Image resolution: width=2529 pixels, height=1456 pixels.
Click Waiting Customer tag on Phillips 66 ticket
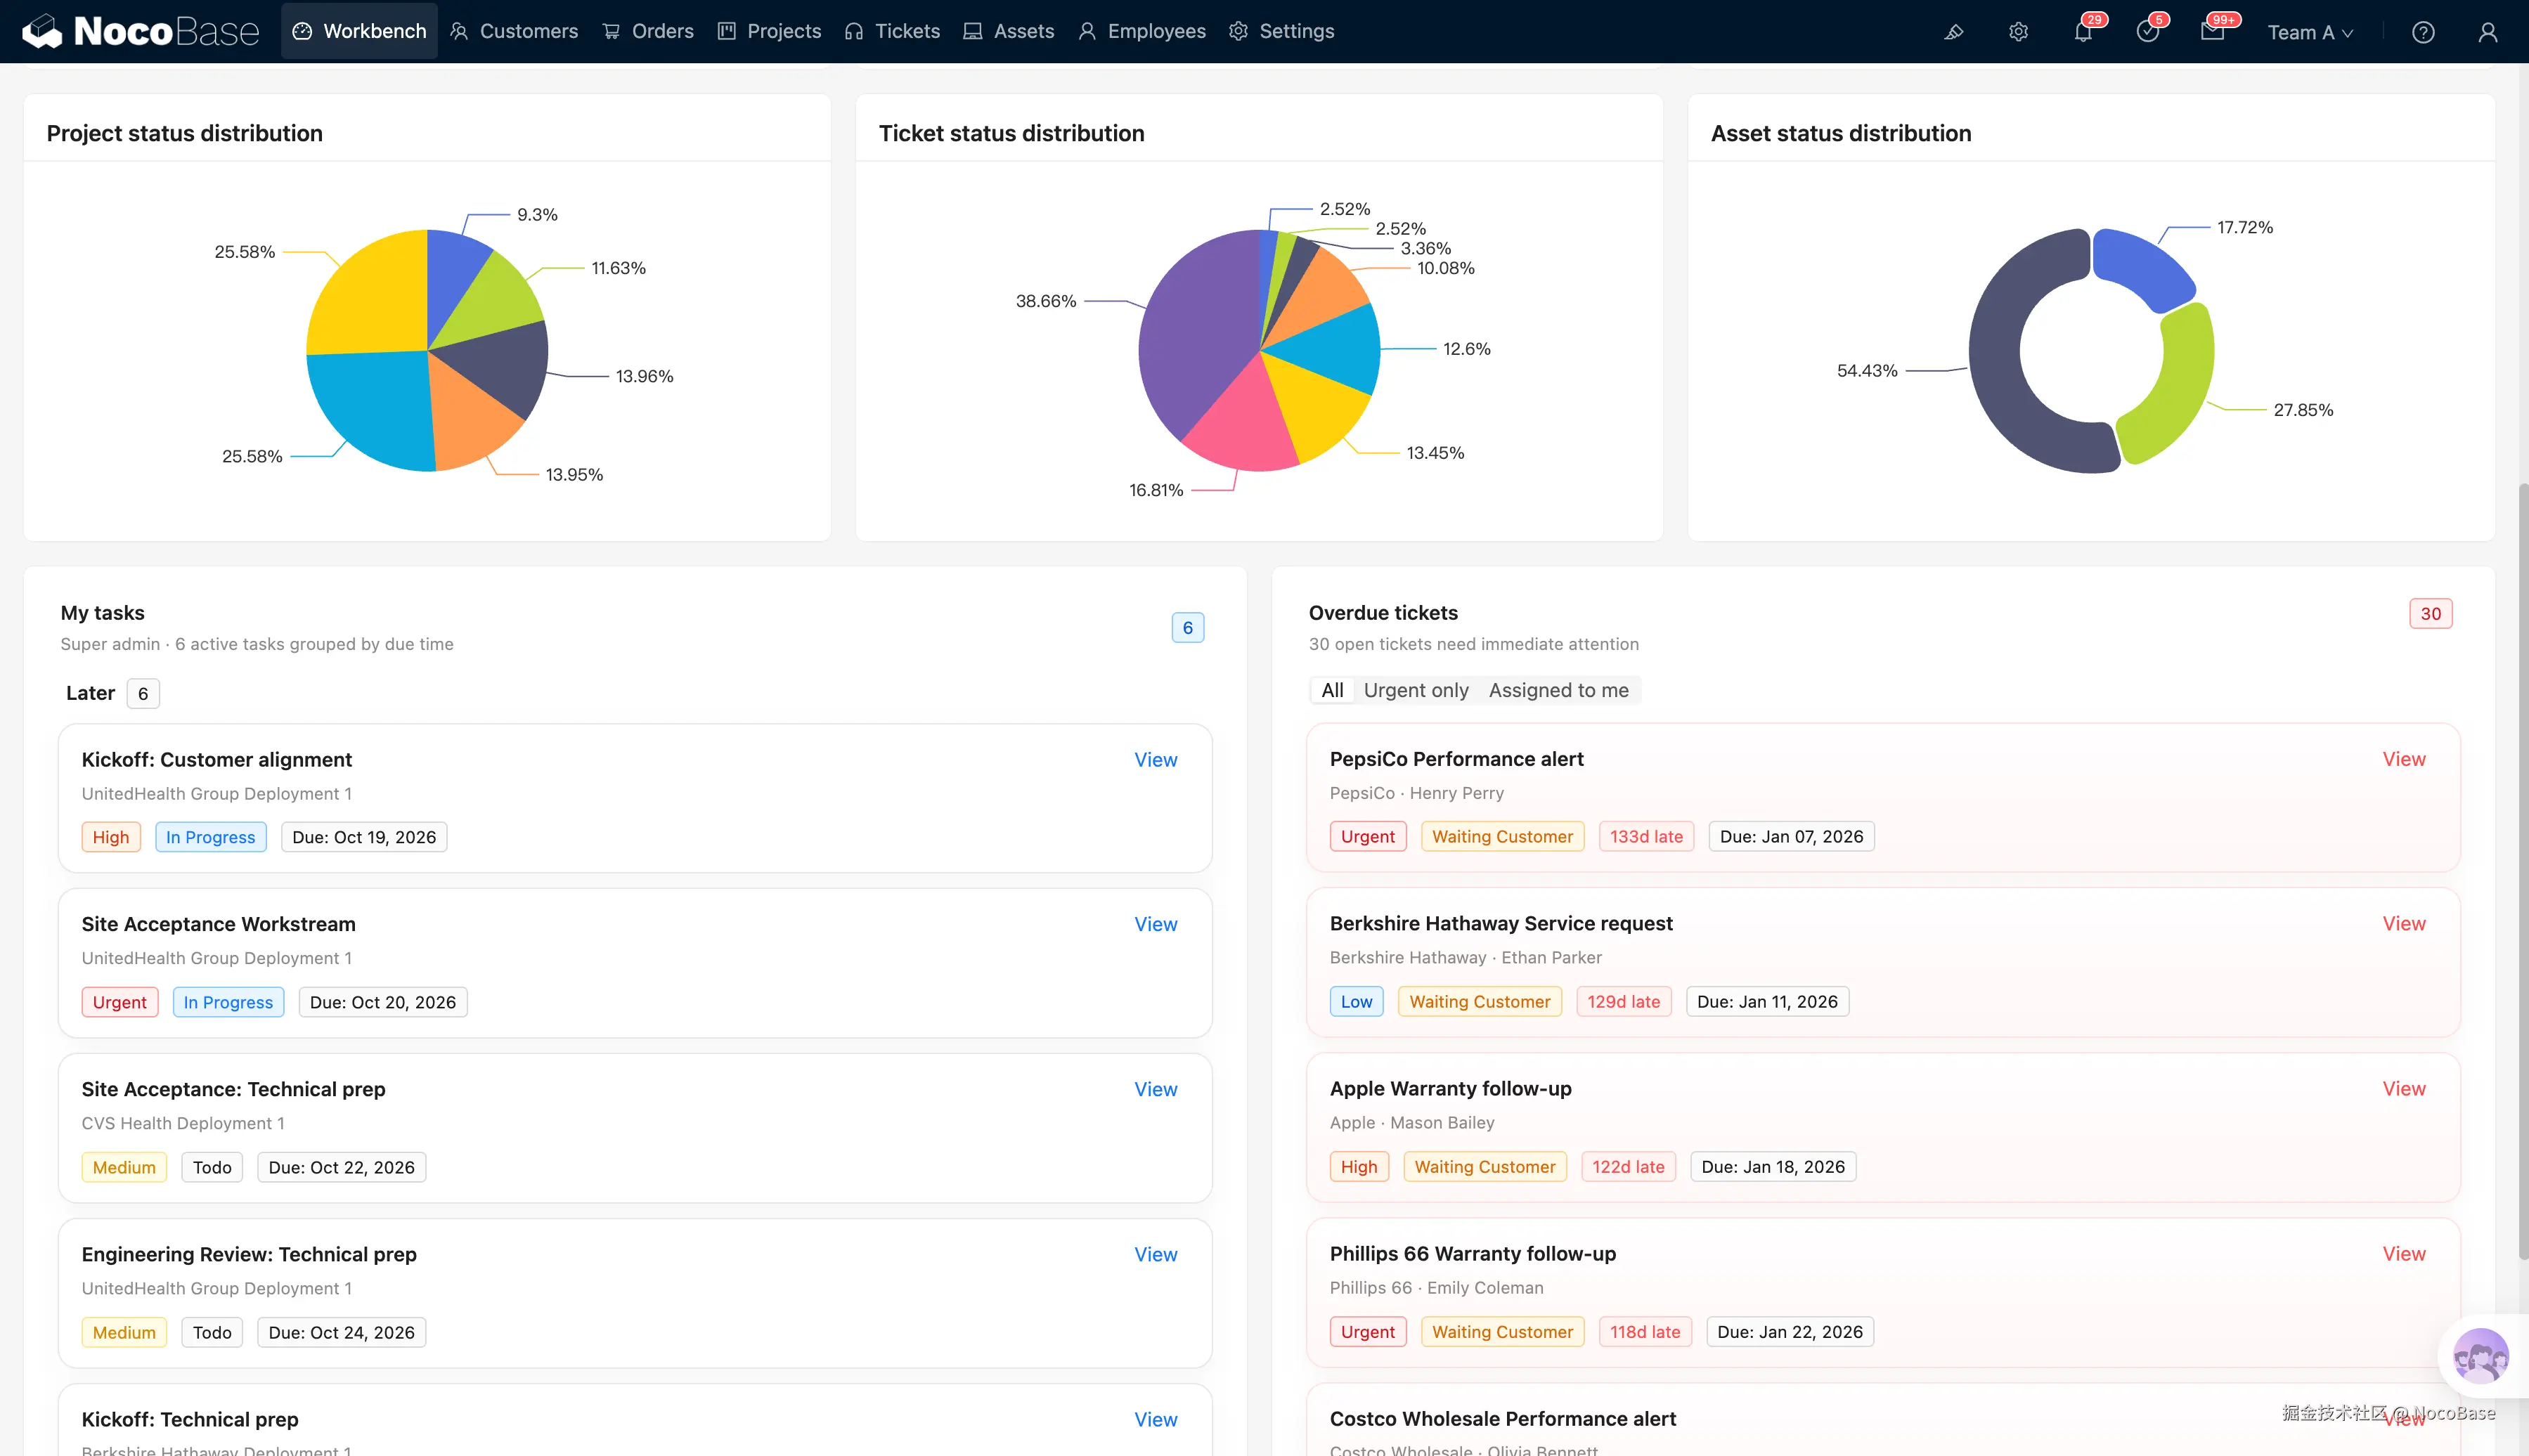[1502, 1331]
